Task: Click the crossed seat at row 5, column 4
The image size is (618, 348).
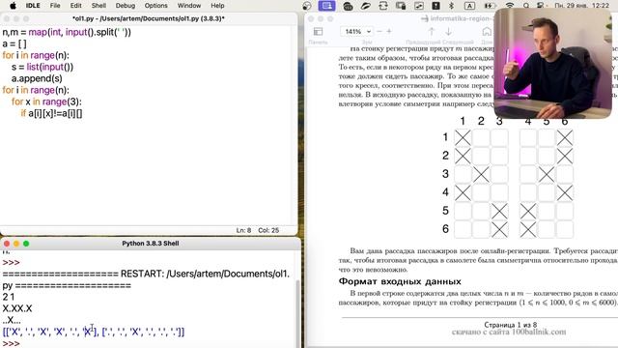Action: (x=528, y=211)
